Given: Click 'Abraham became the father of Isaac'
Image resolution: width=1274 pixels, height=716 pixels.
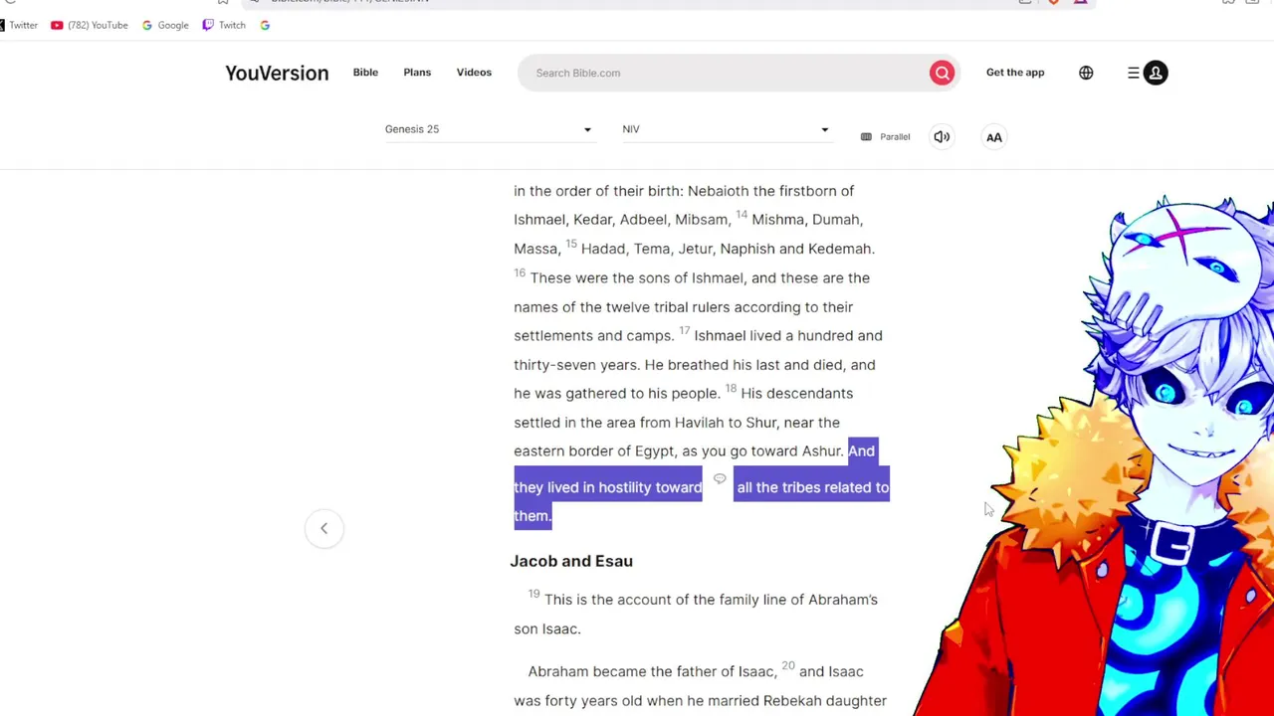Looking at the screenshot, I should coord(650,671).
